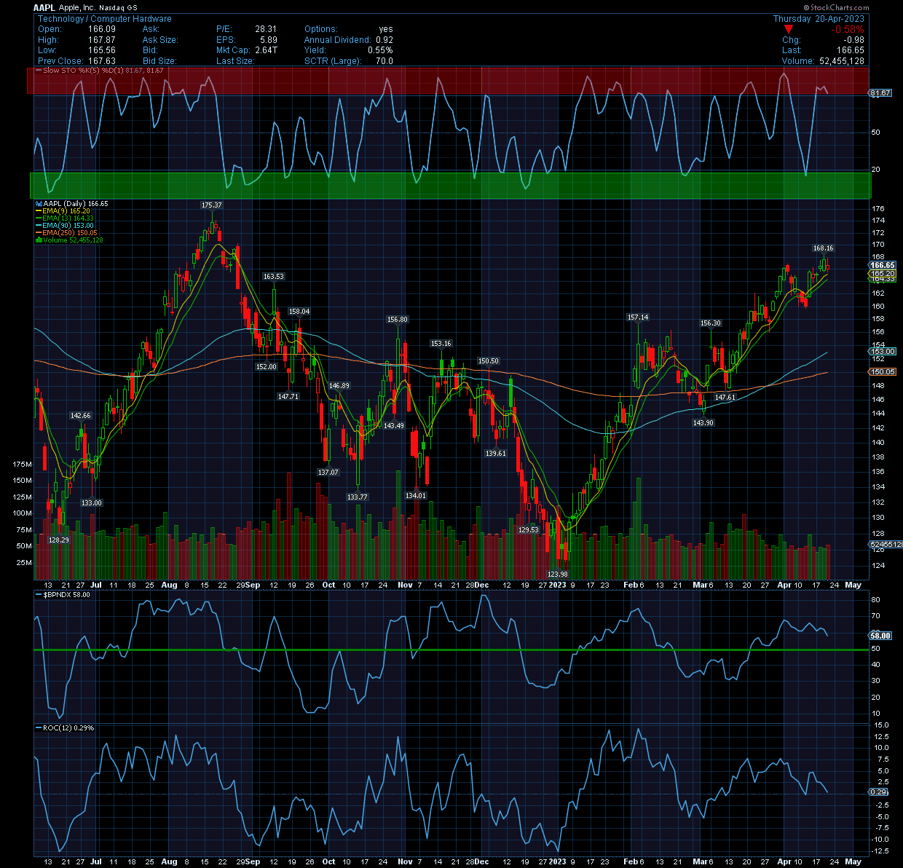Viewport: 903px width, 868px height.
Task: Click the '129.53' price label
Action: pos(528,530)
